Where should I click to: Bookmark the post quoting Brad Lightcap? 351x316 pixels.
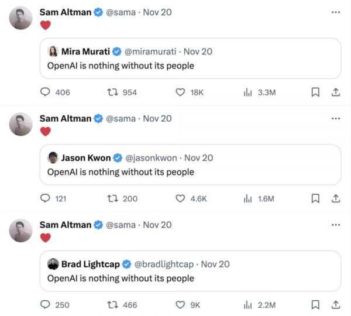click(x=315, y=305)
